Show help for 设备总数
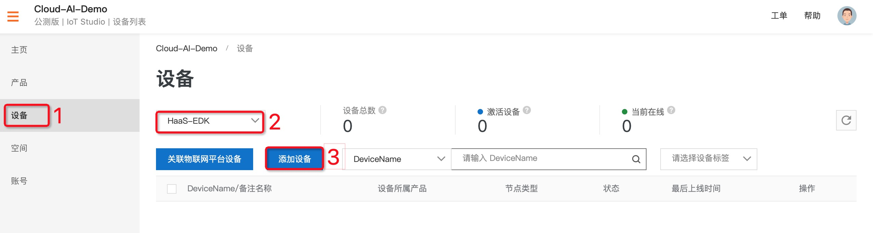 [x=383, y=110]
